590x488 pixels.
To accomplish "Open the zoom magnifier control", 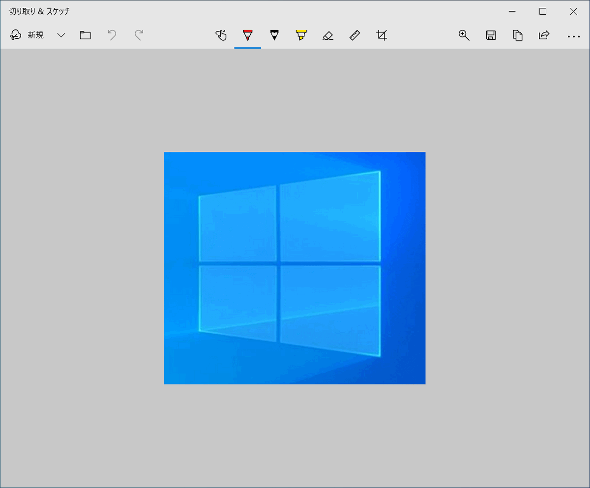I will [x=464, y=35].
